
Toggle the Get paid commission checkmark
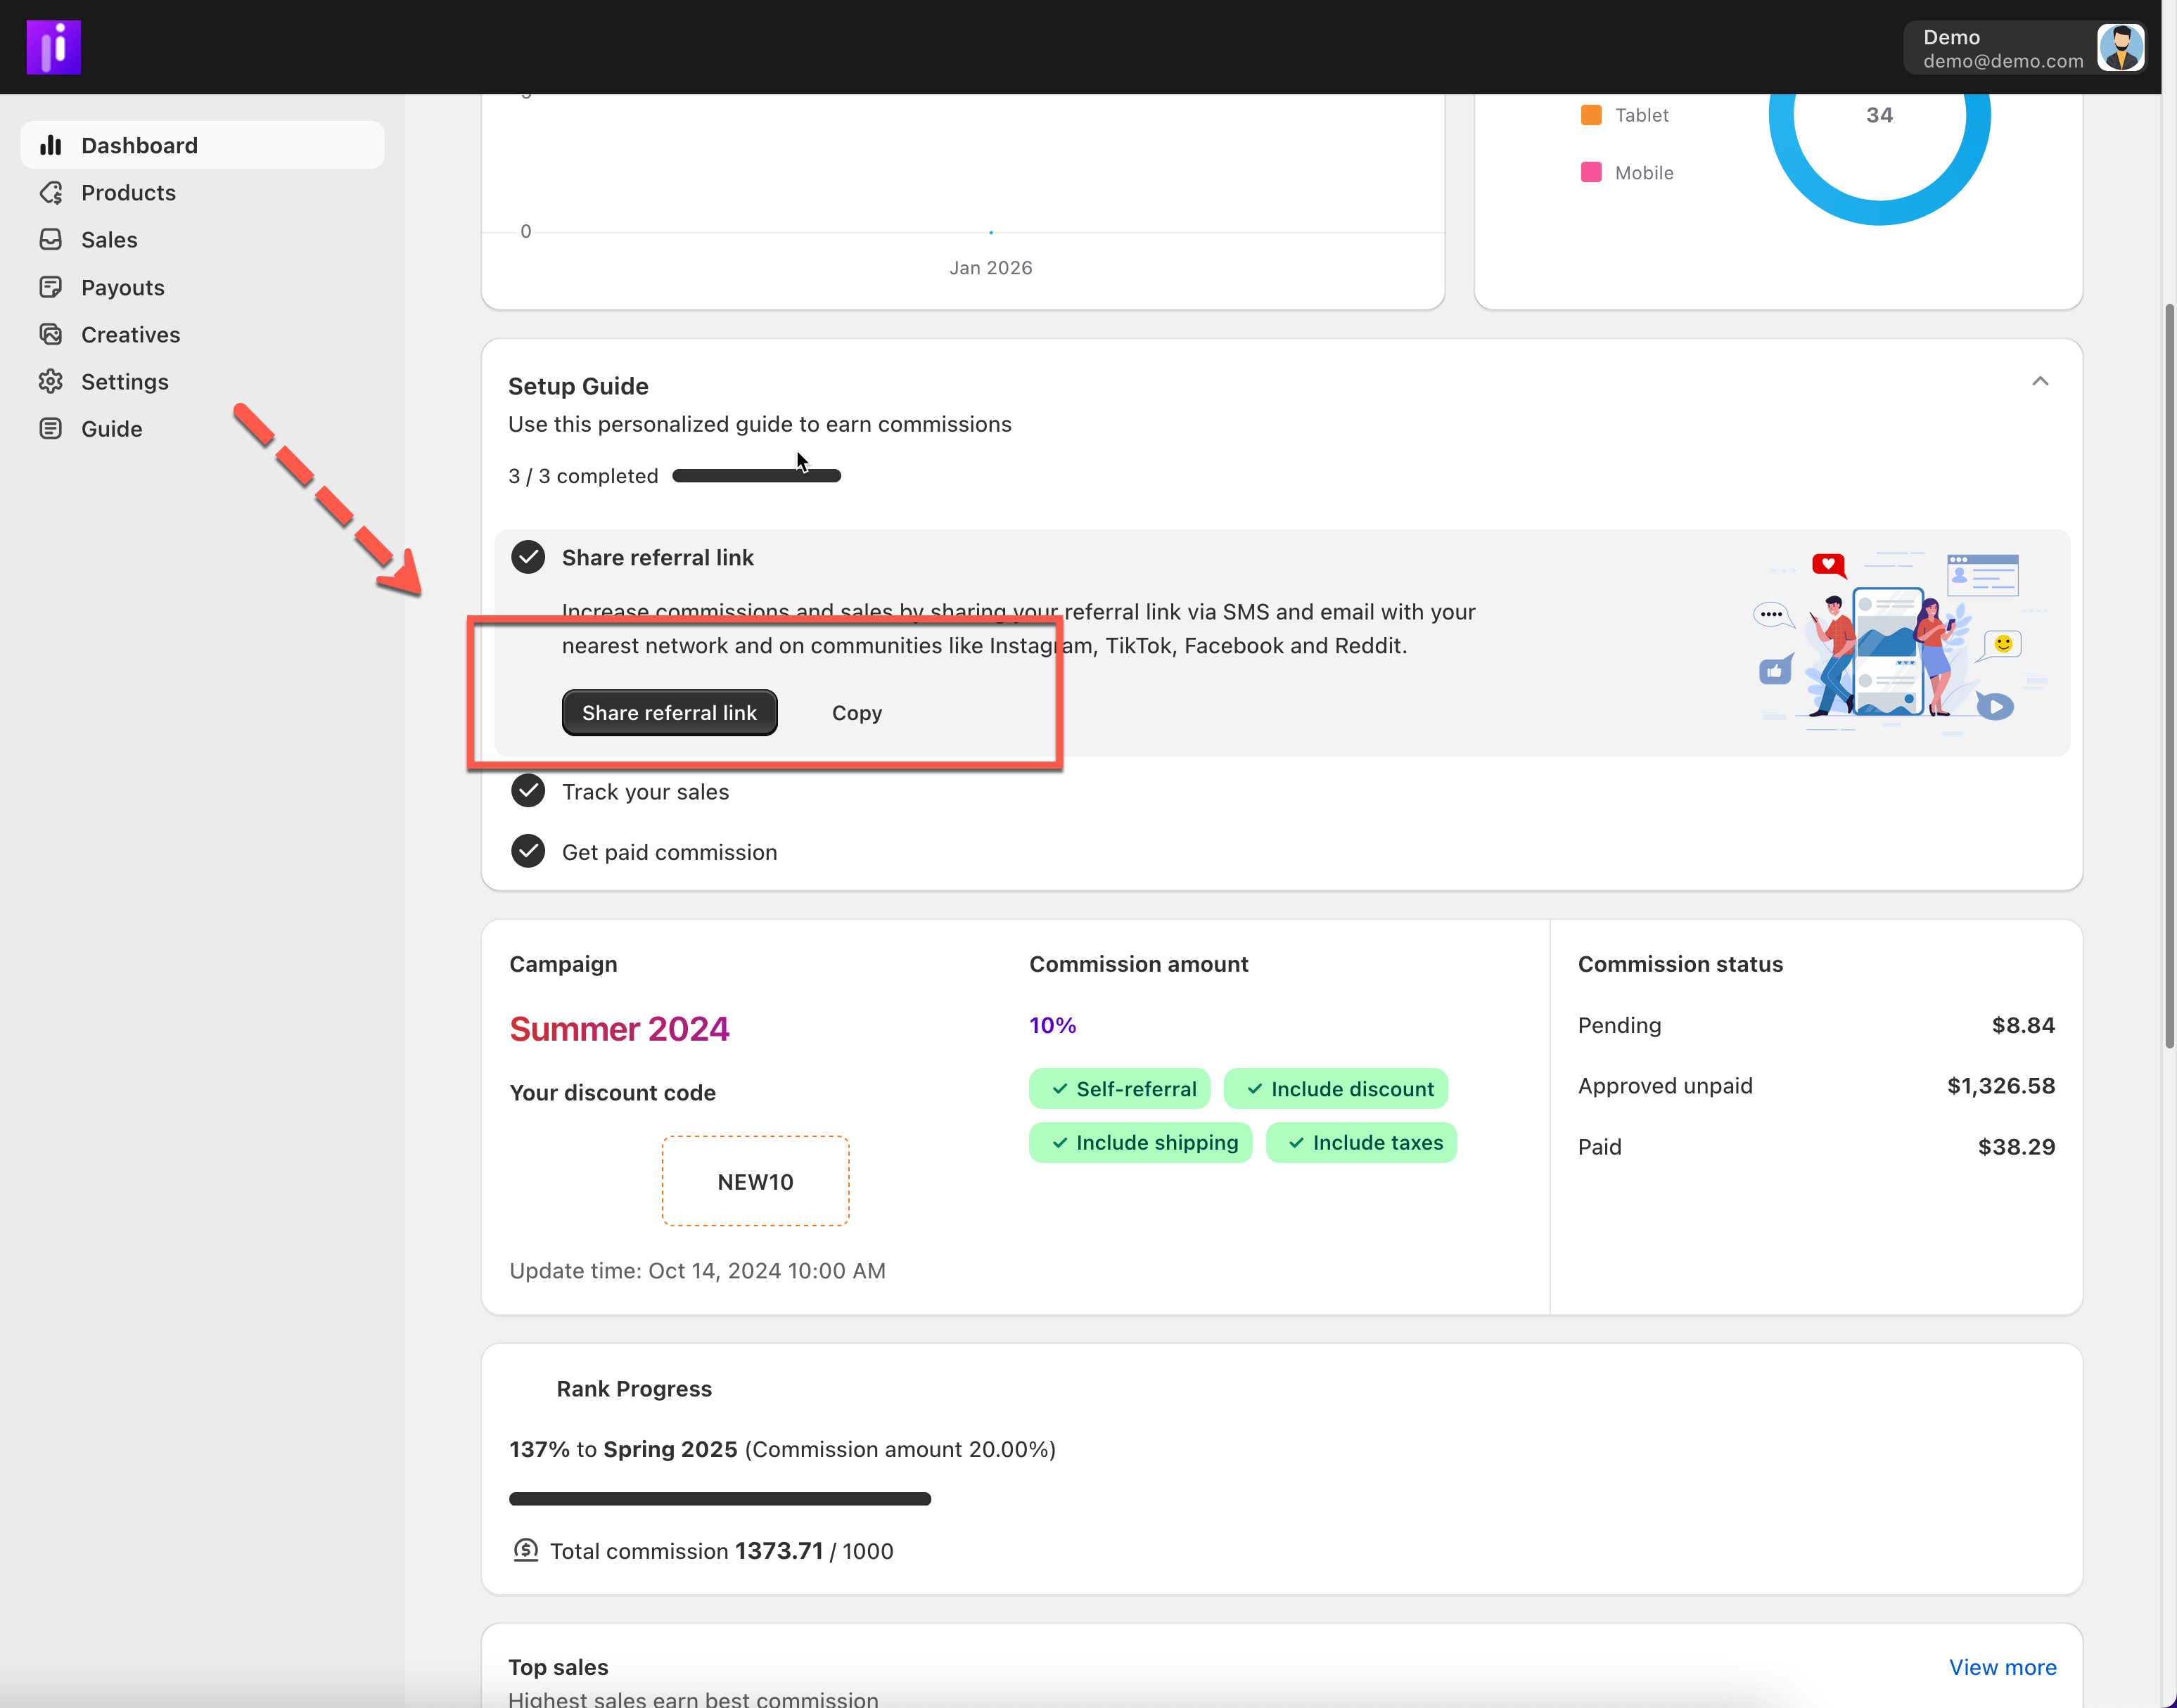tap(528, 851)
